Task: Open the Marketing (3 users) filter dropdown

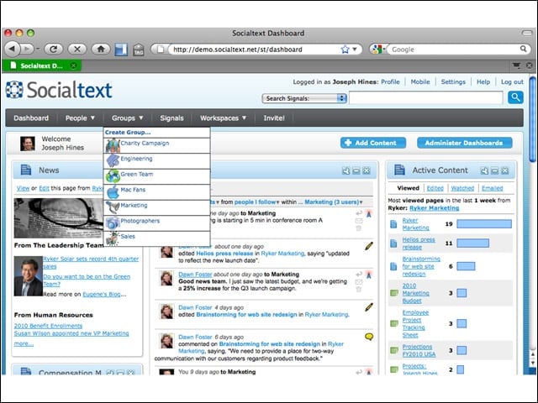Action: click(334, 202)
